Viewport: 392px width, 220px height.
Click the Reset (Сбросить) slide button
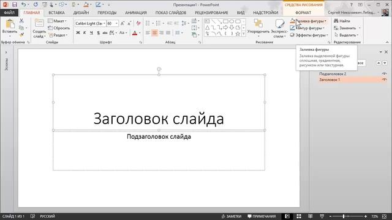coord(59,28)
